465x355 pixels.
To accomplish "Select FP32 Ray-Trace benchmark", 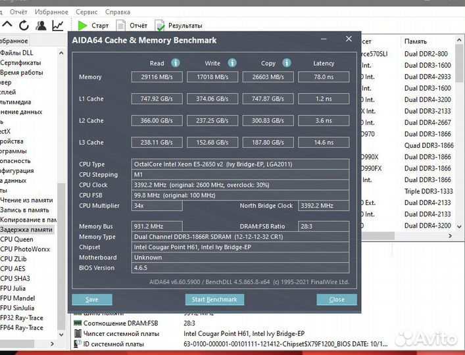I will (x=22, y=318).
